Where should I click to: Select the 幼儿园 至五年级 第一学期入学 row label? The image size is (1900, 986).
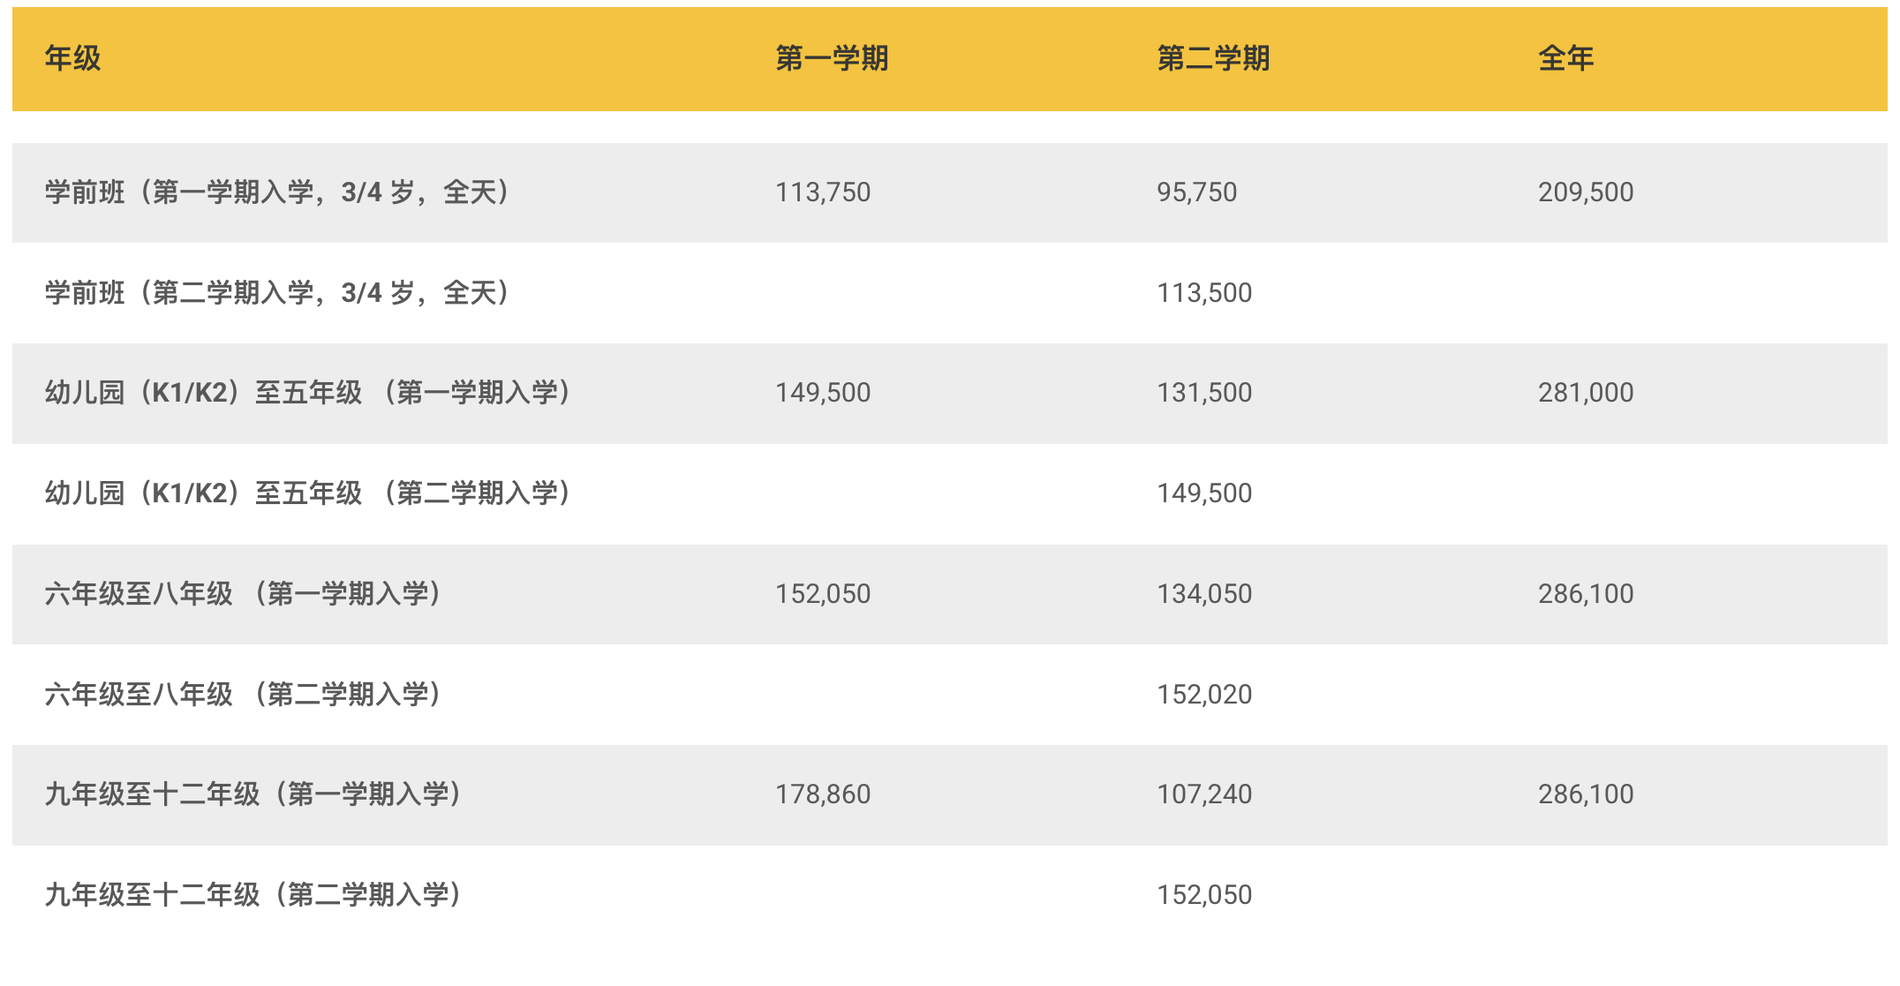[x=309, y=393]
